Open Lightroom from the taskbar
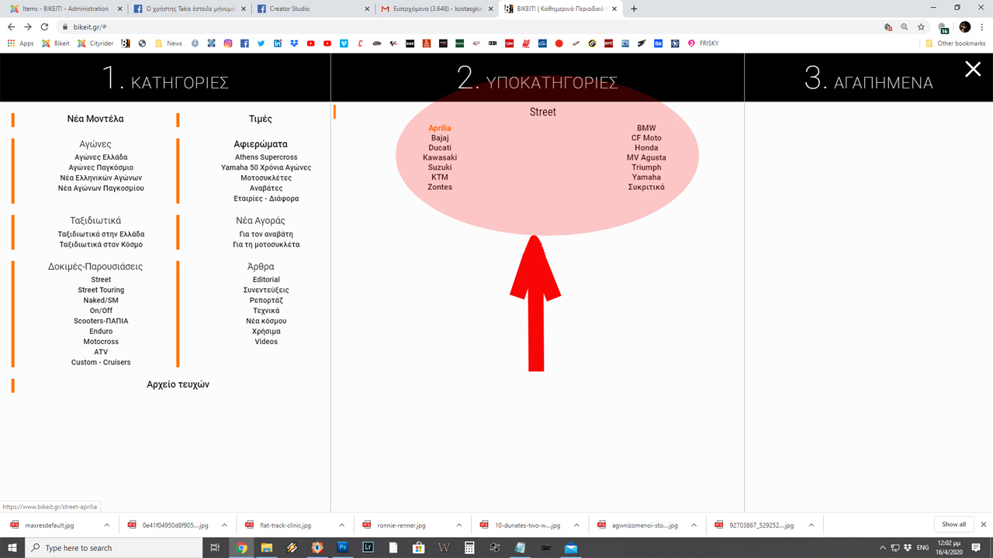Viewport: 993px width, 558px height. tap(368, 548)
